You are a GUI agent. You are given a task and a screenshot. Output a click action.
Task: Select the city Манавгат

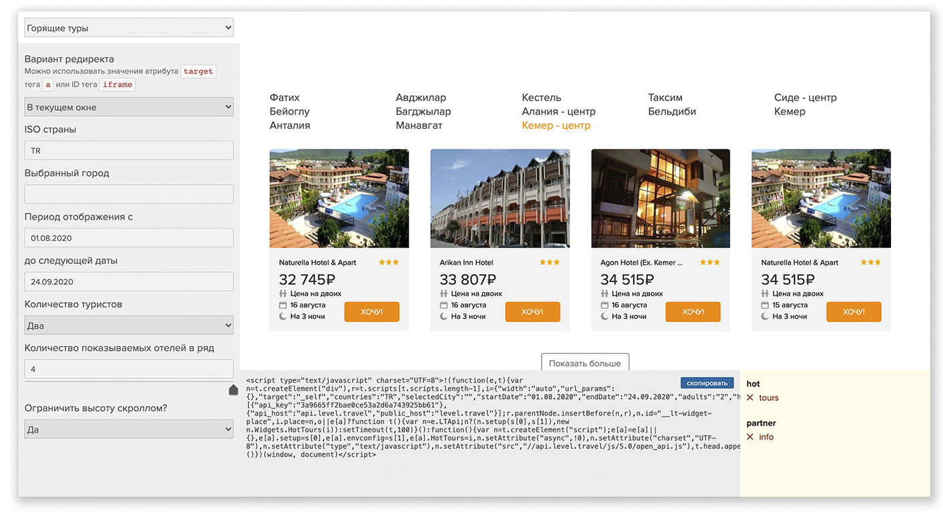pos(419,125)
